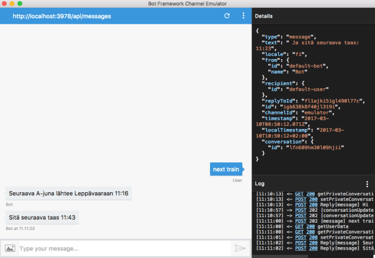Click the Details panel header
375x258 pixels.
(264, 16)
